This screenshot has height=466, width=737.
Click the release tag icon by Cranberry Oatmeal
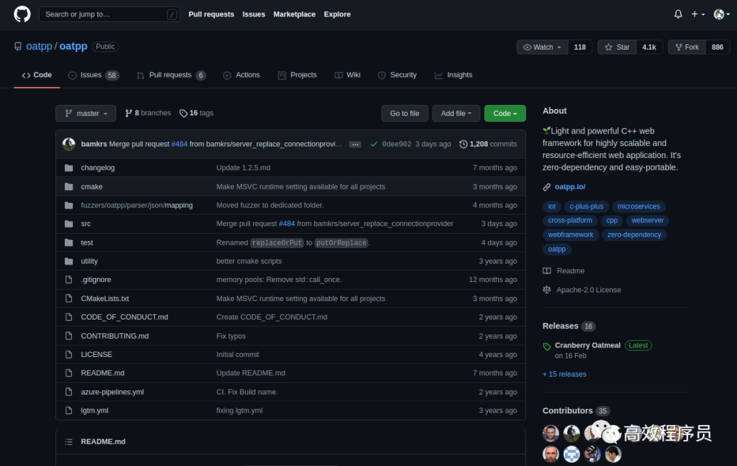[x=547, y=347]
